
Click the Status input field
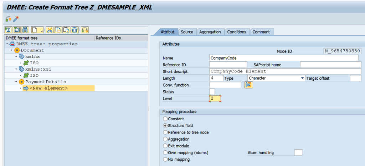[x=212, y=92]
